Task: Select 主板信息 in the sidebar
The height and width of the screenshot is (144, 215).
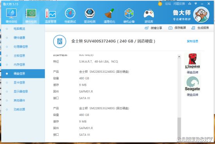Action: [x=23, y=56]
